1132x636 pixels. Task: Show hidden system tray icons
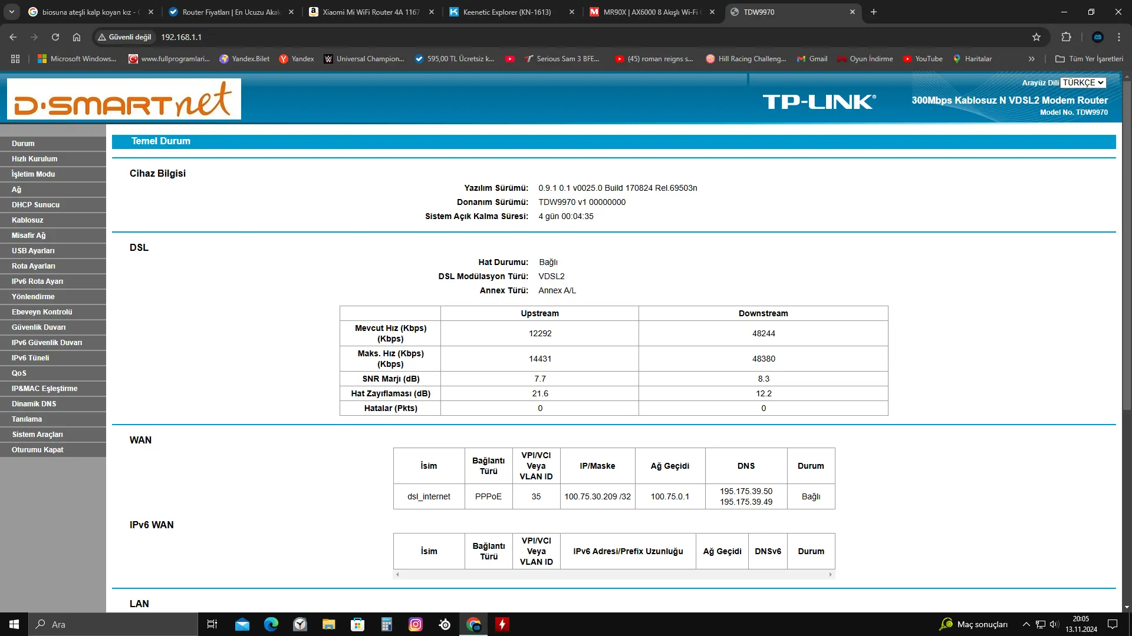(1026, 624)
